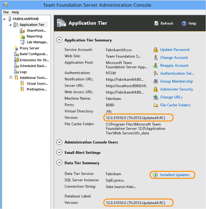Collapse the Application Tier tree node
206x209 pixels.
click(x=10, y=25)
